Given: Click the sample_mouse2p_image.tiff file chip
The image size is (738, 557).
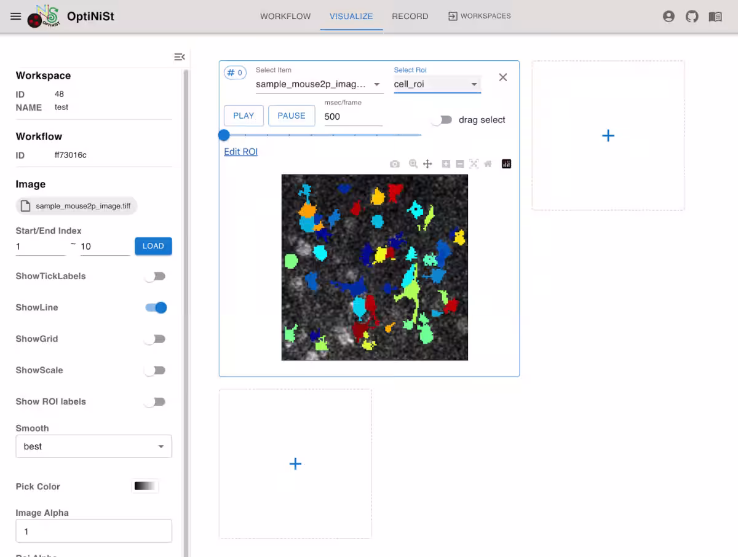Looking at the screenshot, I should [76, 206].
